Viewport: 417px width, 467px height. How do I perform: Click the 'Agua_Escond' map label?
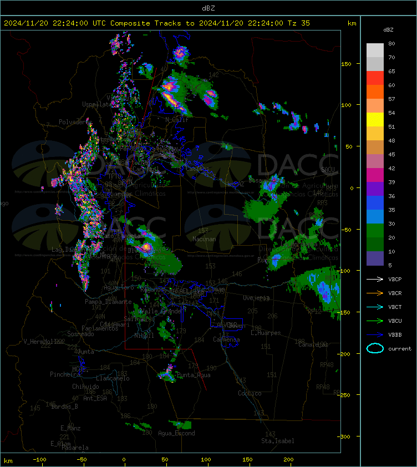pos(176,433)
